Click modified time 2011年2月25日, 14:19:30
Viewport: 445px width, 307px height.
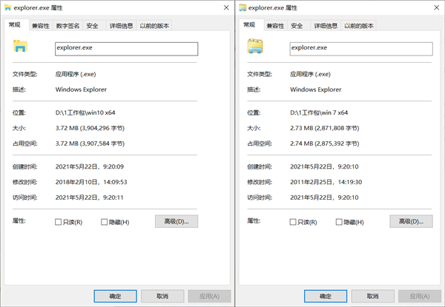pos(326,182)
